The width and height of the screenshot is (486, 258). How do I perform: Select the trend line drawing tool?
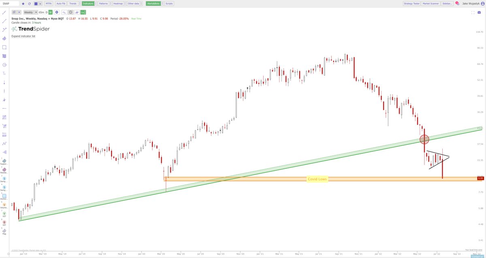click(4, 13)
